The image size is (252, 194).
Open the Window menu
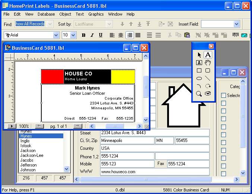click(x=115, y=14)
